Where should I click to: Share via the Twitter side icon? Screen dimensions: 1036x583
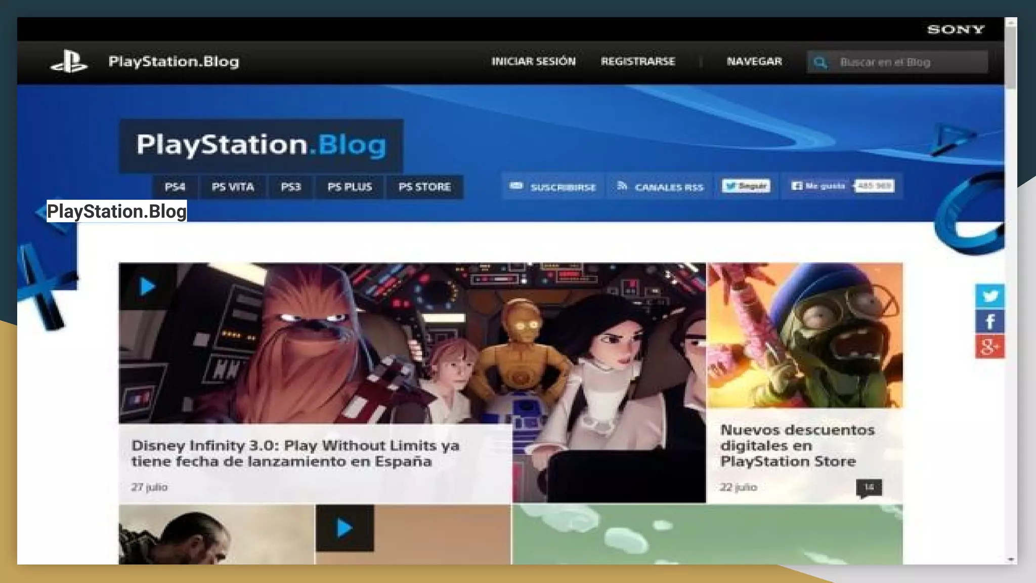pyautogui.click(x=990, y=296)
